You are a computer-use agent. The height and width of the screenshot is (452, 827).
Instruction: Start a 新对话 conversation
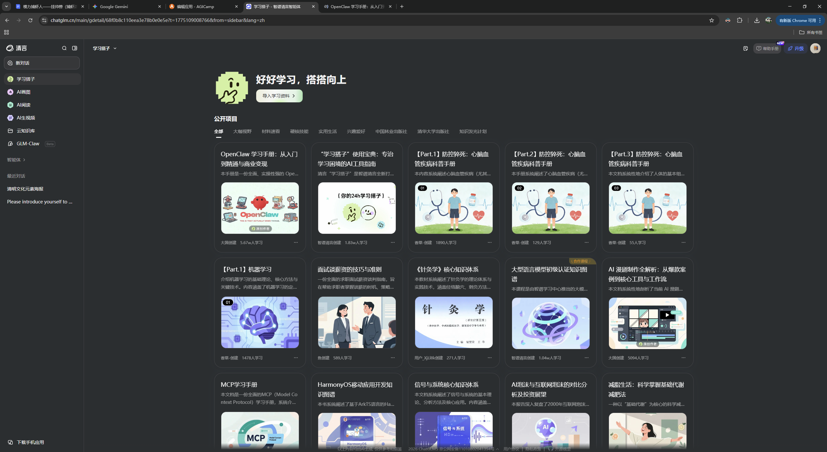point(41,63)
